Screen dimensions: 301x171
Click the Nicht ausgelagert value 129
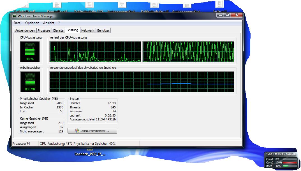coord(61,131)
